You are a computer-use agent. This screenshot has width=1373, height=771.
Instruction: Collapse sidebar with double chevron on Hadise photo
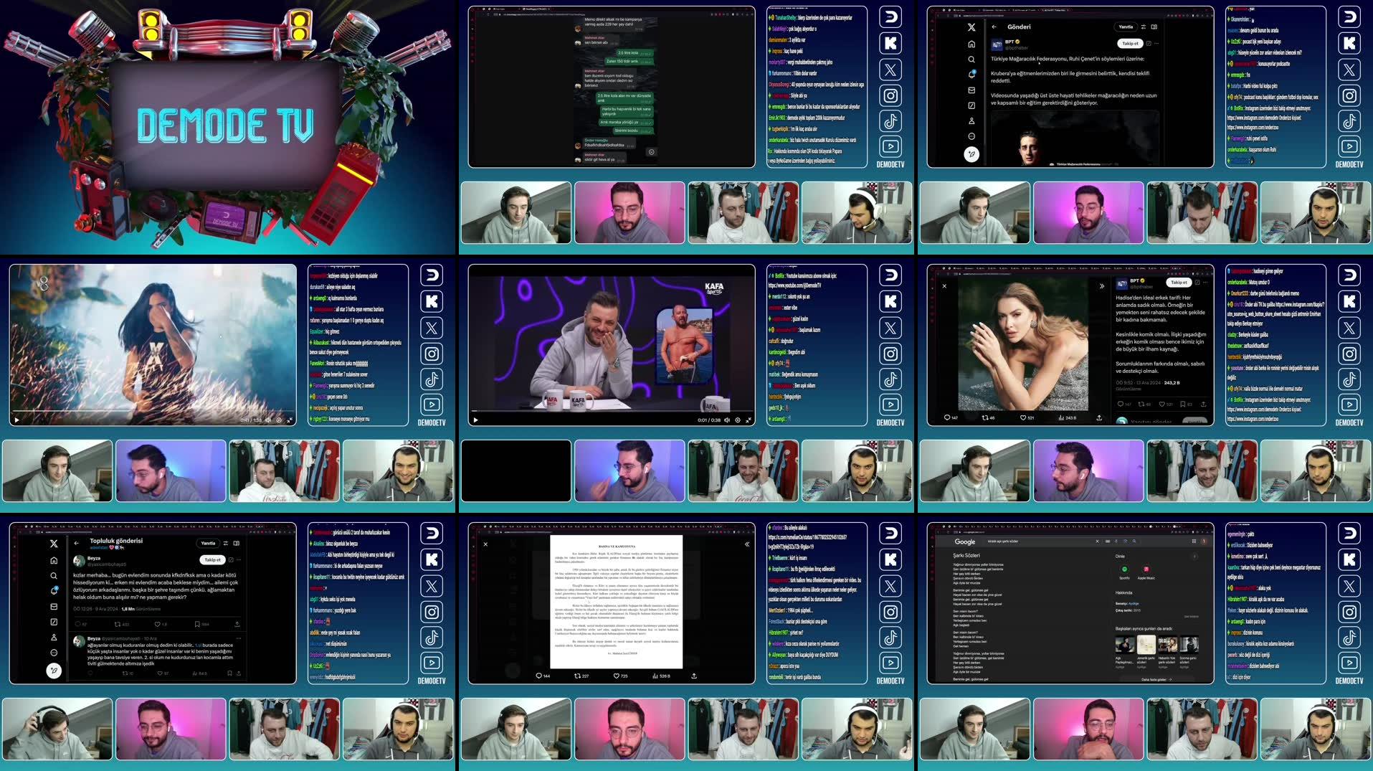pos(1102,285)
